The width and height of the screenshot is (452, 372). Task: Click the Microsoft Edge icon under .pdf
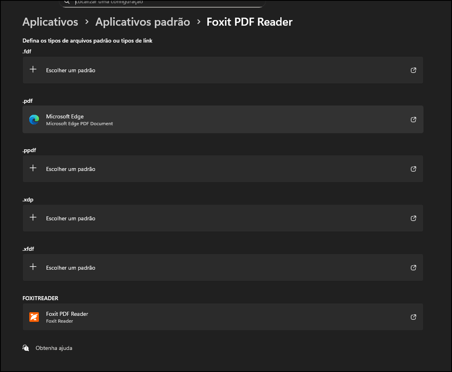(34, 120)
